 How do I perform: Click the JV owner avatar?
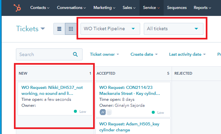coord(103,112)
